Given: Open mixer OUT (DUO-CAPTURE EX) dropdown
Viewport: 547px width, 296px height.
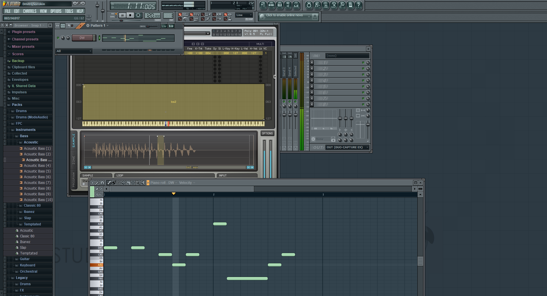Looking at the screenshot, I should point(348,147).
